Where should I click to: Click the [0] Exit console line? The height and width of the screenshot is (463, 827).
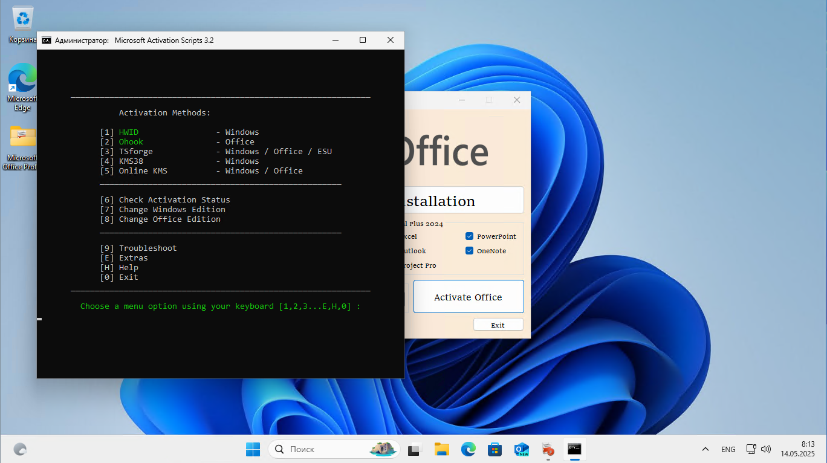119,277
